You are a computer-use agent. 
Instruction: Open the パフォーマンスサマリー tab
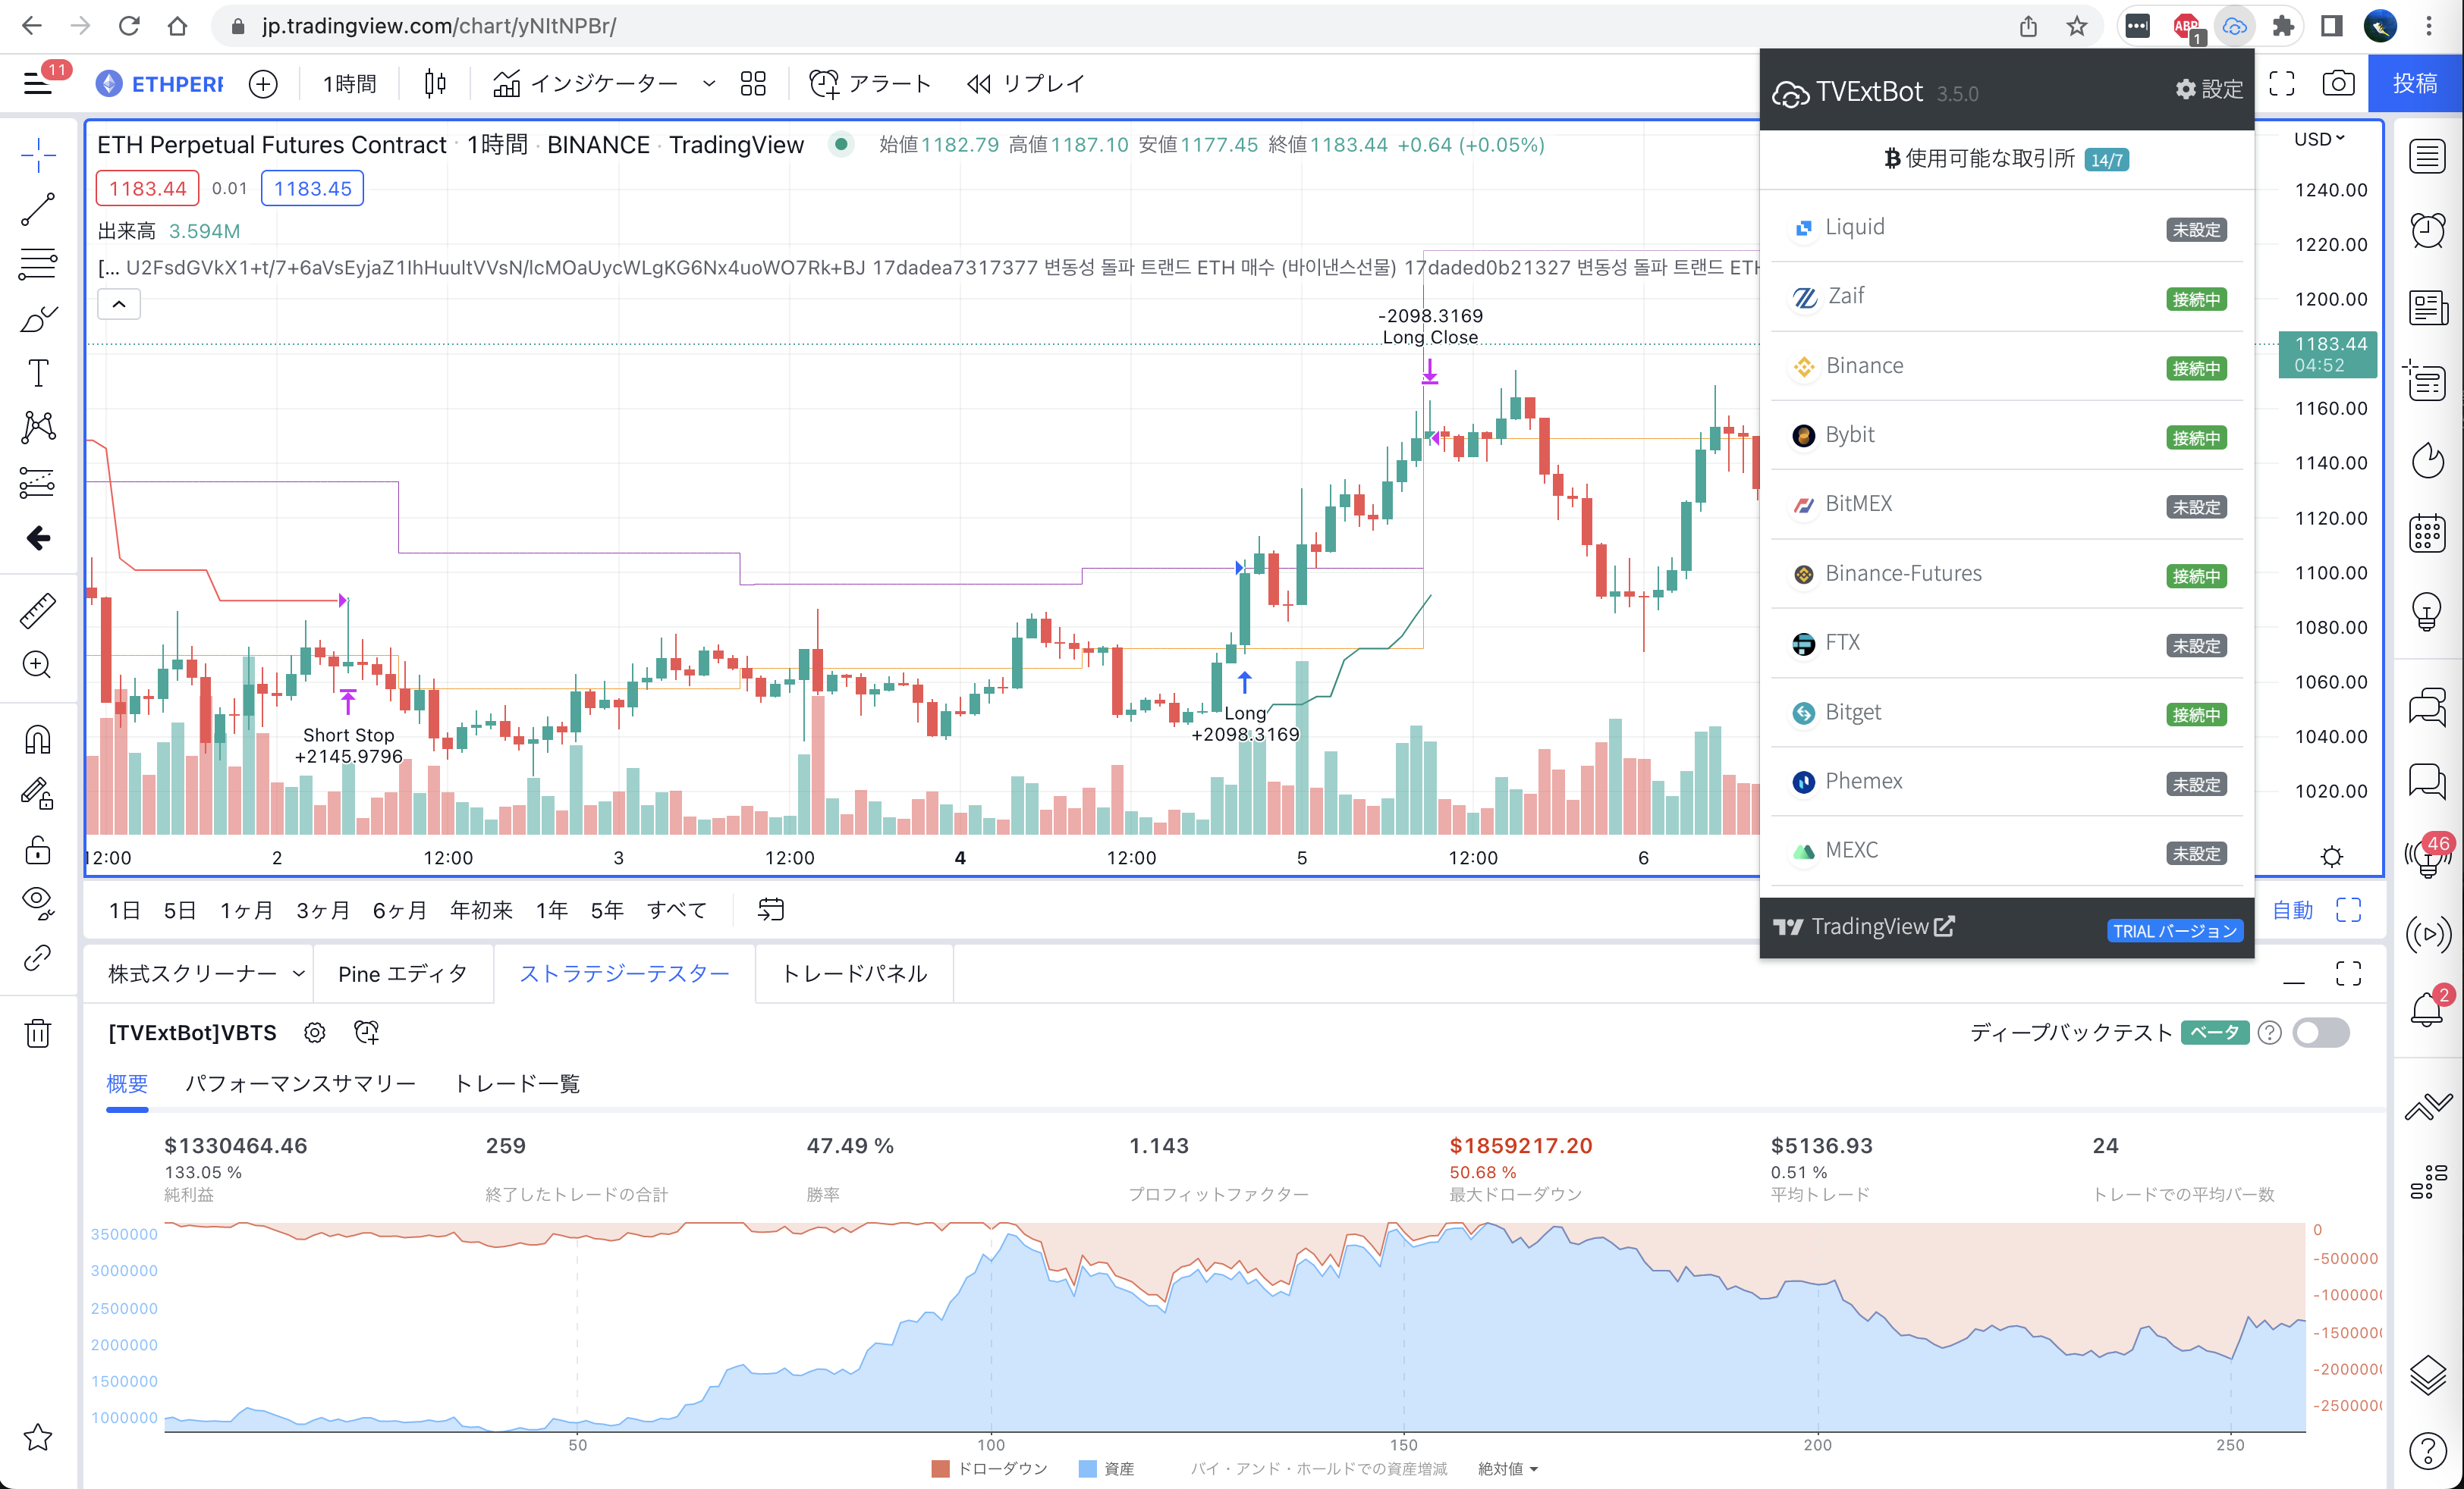click(300, 1084)
